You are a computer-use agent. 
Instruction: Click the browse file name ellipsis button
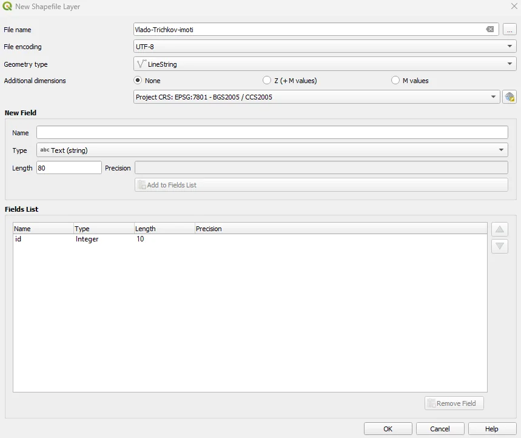(x=509, y=30)
